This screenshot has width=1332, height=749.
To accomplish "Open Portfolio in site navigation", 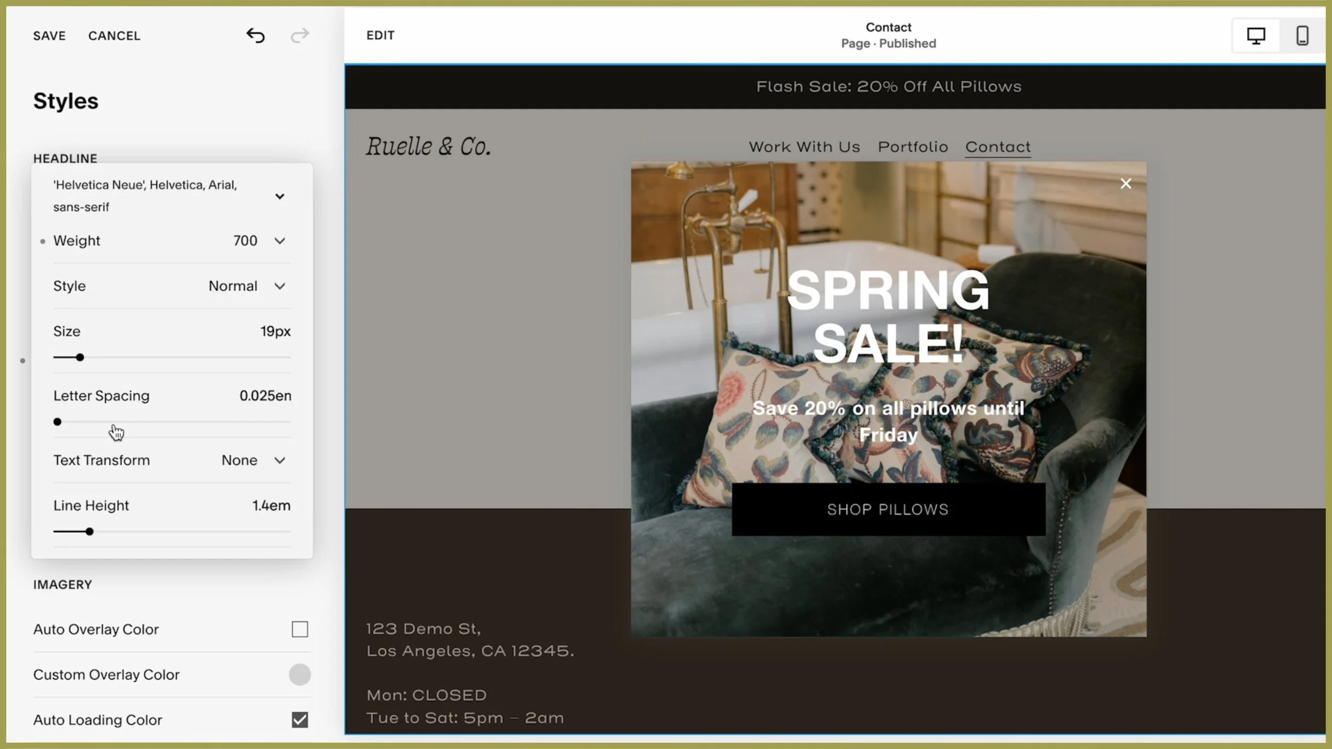I will coord(913,147).
